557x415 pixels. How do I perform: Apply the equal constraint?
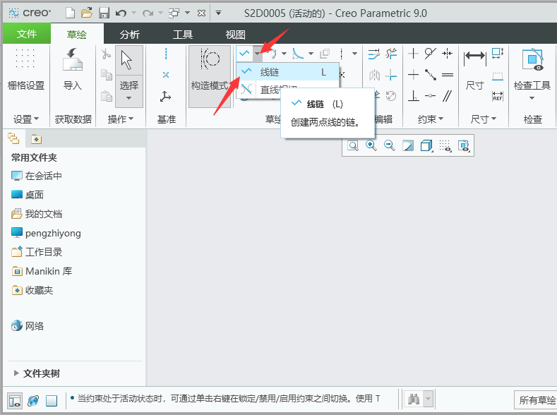point(448,75)
